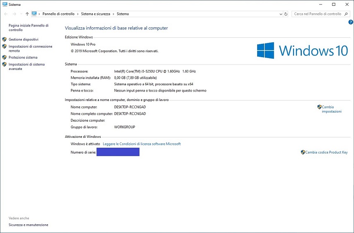Click the processor value Intel(R) Core(TM) i5-5250U
354x233 pixels.
click(155, 71)
